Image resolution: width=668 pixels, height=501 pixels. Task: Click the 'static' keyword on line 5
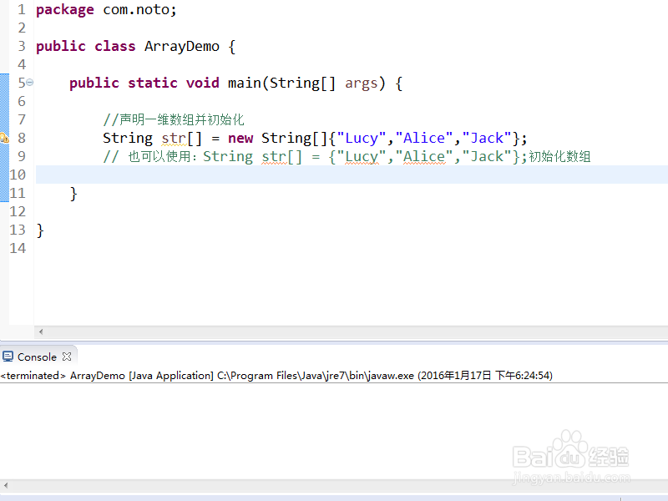(x=153, y=83)
